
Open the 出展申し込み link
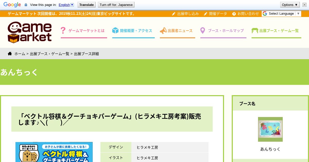coord(188,14)
